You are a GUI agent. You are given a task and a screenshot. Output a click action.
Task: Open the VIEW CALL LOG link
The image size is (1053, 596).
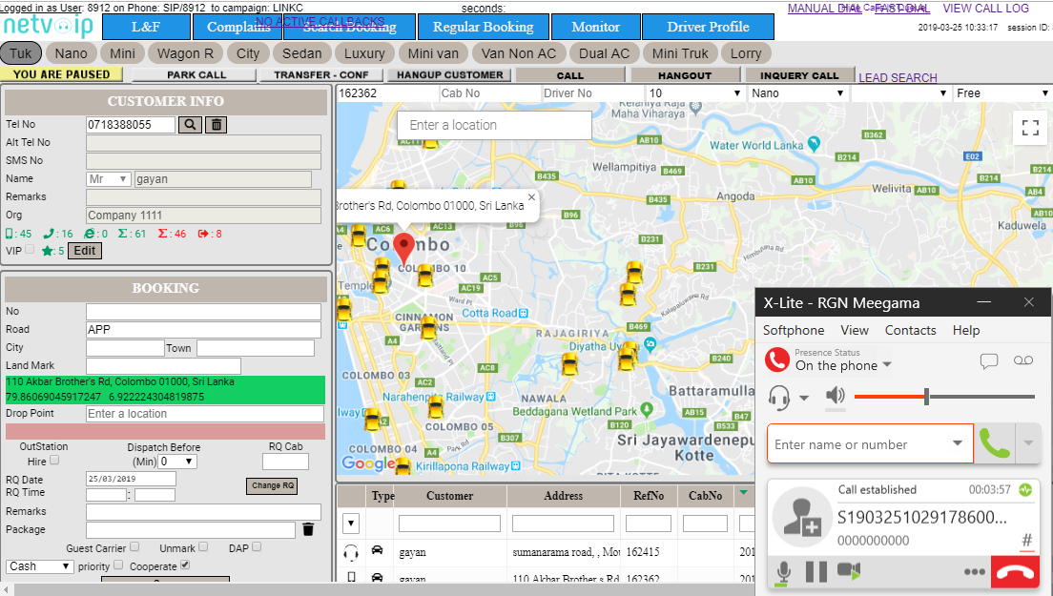click(x=986, y=8)
